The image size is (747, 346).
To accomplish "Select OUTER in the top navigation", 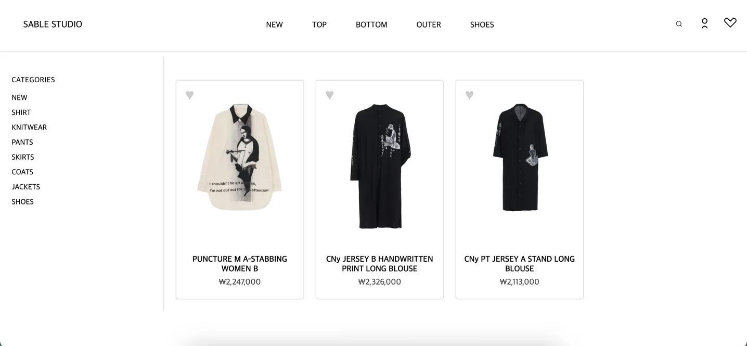I will (429, 24).
